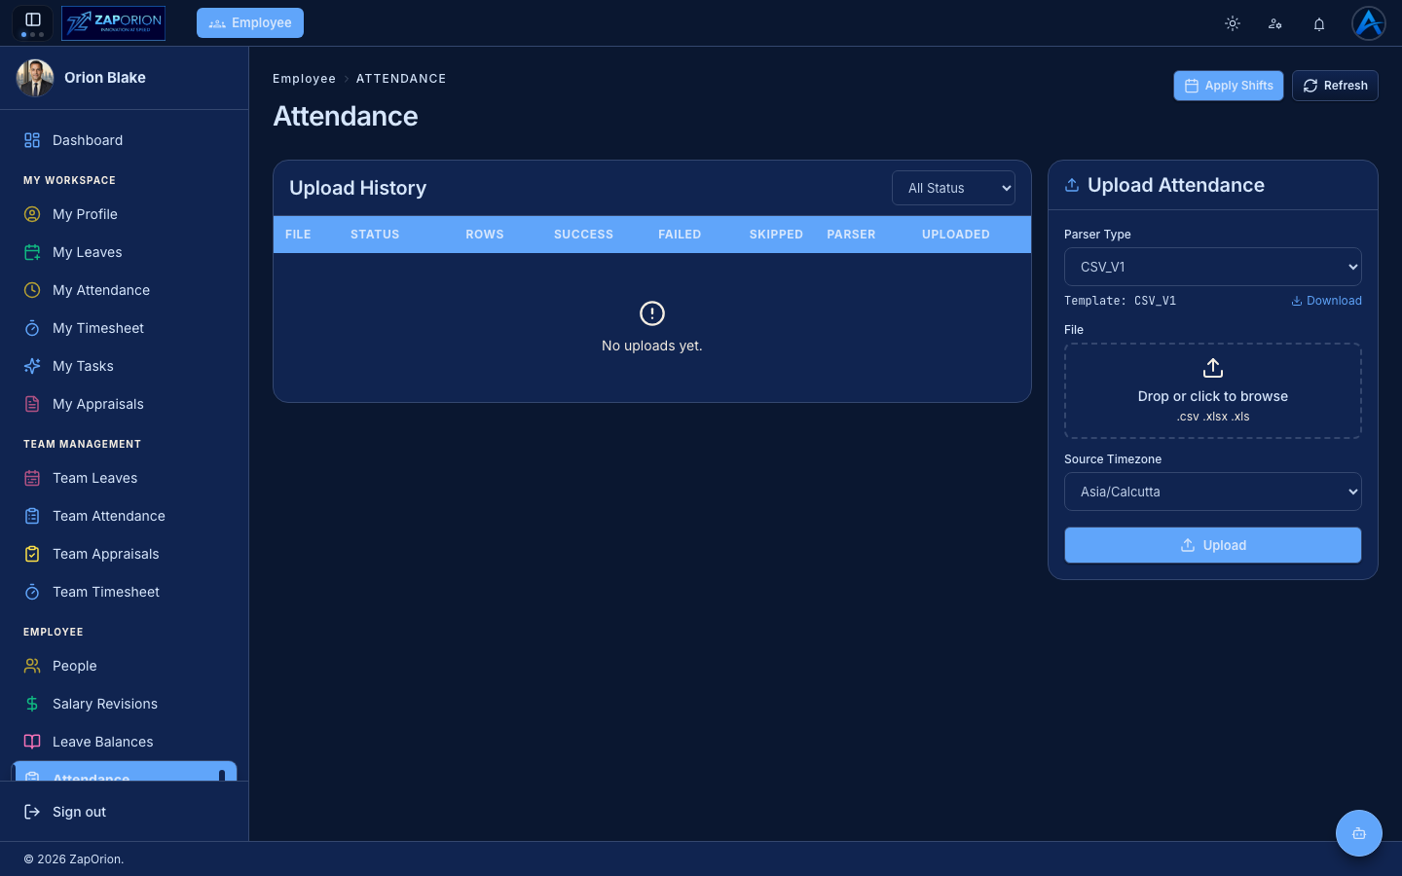1402x876 pixels.
Task: Click the Salary Revisions dollar icon
Action: pos(32,704)
